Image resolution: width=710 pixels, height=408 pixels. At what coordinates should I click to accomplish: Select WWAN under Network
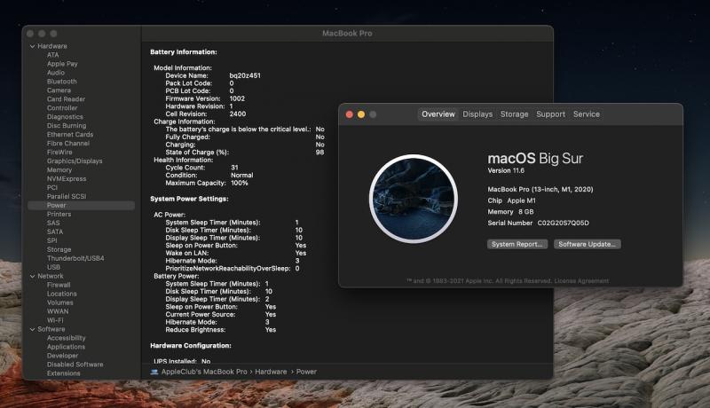point(58,311)
